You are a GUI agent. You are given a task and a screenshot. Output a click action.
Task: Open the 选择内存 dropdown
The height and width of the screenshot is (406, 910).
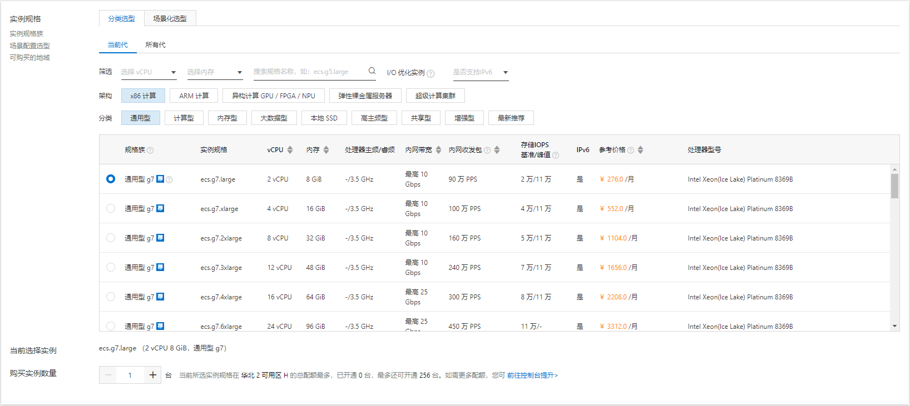point(215,72)
